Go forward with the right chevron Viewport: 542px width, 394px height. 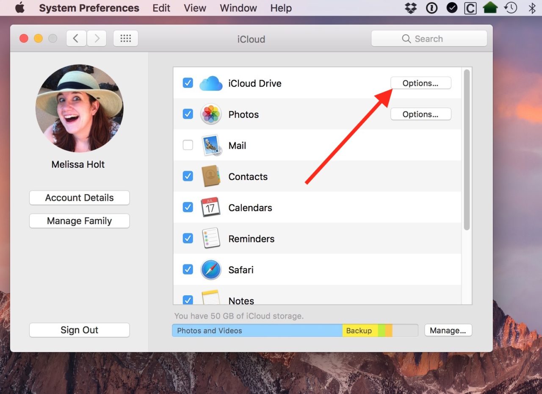[x=97, y=39]
